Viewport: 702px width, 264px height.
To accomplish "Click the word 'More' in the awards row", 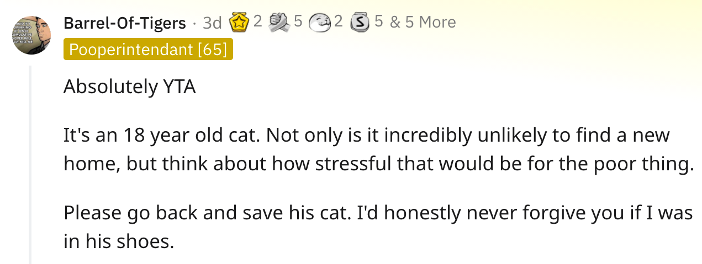I will tap(437, 22).
